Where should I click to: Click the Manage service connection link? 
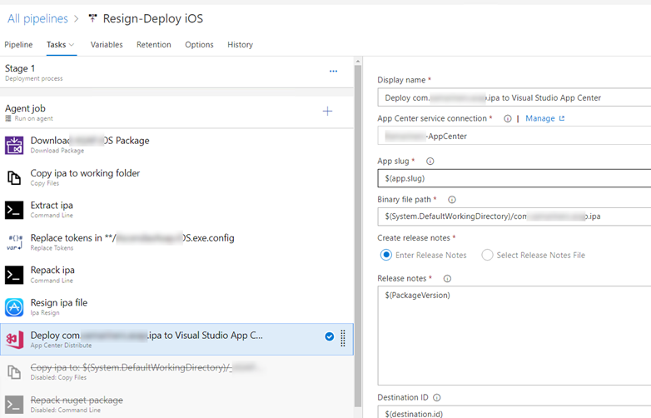[540, 118]
